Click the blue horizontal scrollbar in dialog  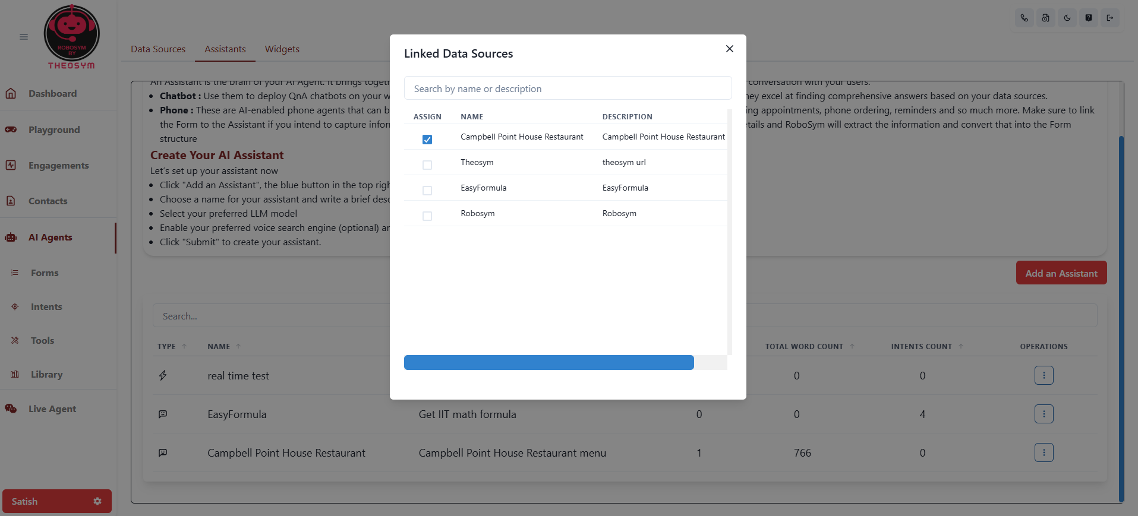tap(549, 362)
